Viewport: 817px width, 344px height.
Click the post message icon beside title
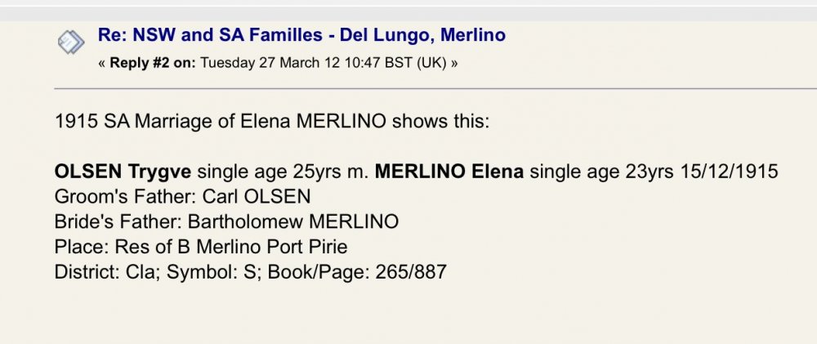(71, 42)
